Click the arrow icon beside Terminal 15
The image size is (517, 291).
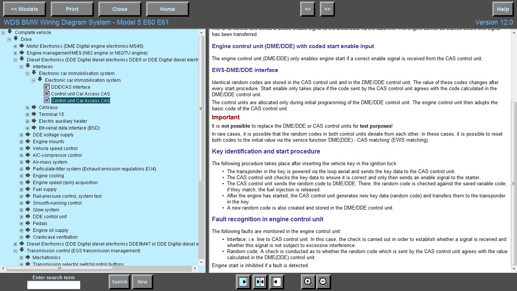(34, 114)
